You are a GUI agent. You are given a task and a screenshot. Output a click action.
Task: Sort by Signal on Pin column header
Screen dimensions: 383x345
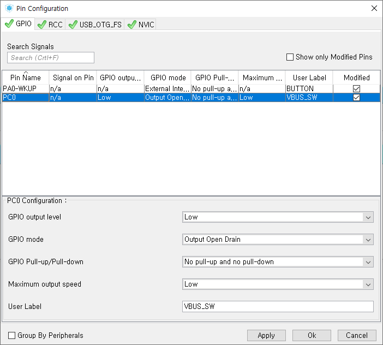pyautogui.click(x=73, y=78)
